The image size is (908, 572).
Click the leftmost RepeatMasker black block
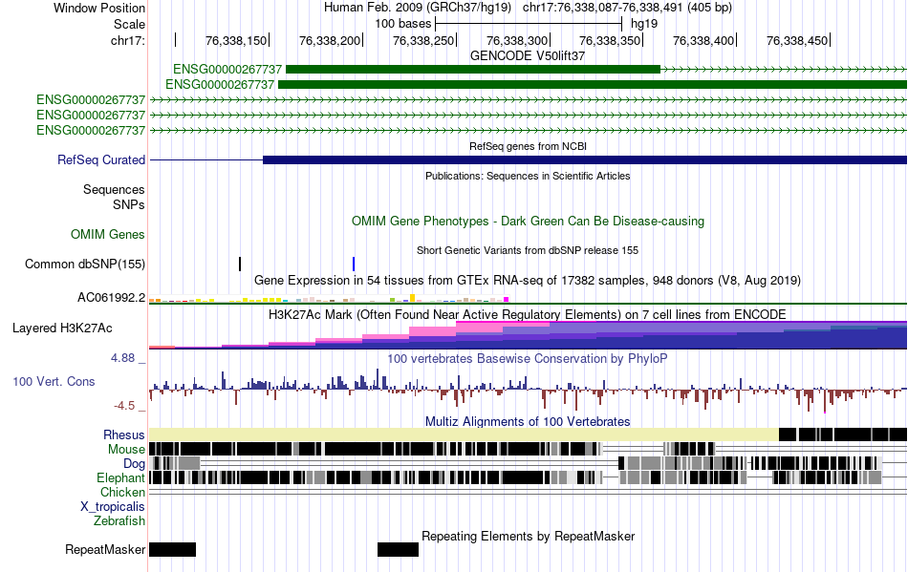pos(173,549)
